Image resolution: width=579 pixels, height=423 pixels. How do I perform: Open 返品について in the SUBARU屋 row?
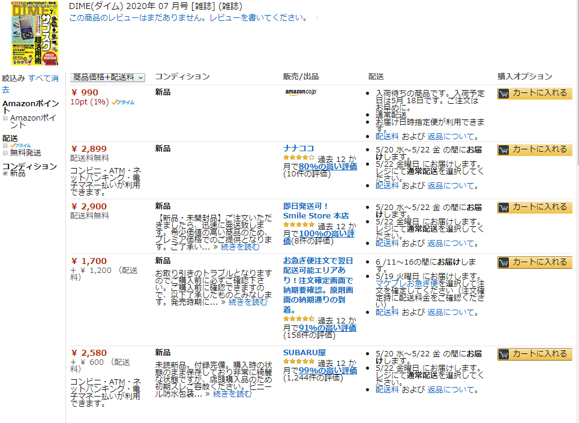[x=451, y=390]
